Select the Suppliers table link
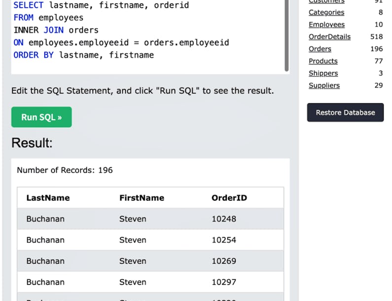 tap(324, 86)
